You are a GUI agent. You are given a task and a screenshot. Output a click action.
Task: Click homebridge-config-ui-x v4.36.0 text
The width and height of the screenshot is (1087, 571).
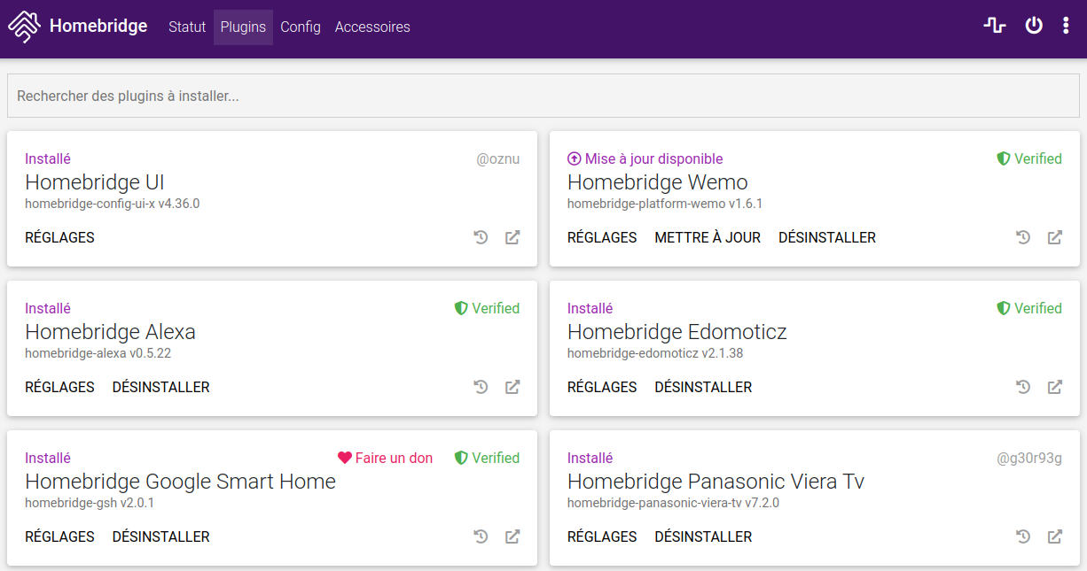pos(112,204)
